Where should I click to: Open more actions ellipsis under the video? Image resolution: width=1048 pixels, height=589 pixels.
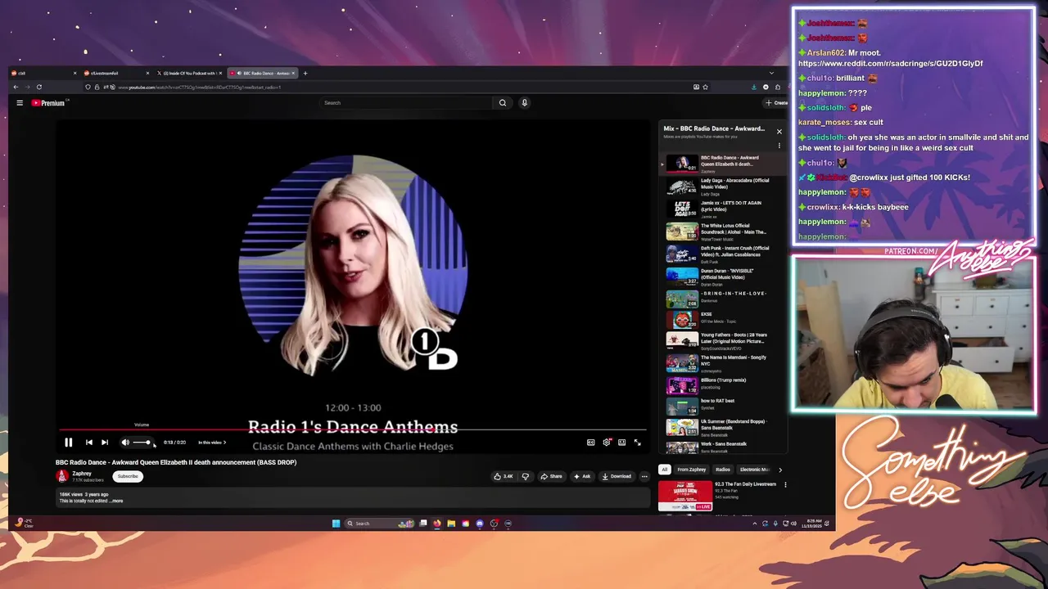(644, 476)
